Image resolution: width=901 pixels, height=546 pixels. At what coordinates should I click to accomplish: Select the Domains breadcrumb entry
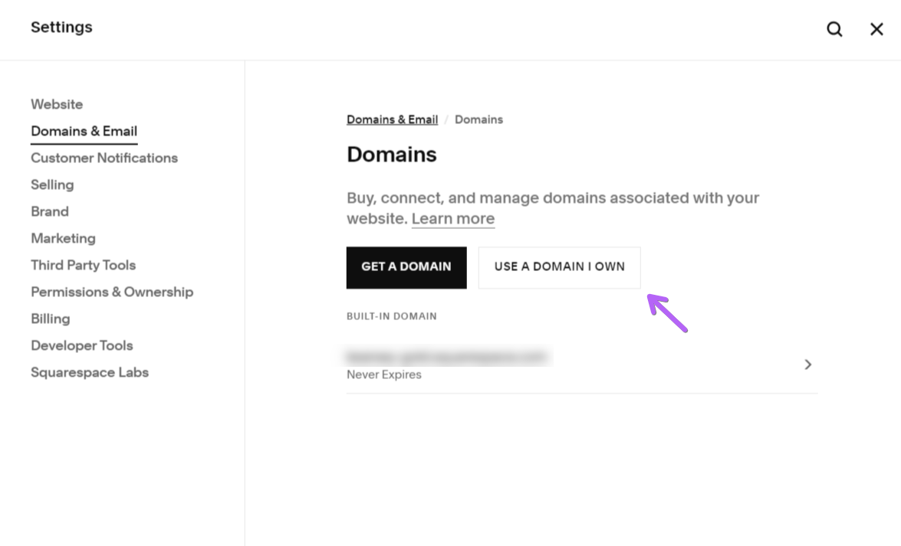[478, 119]
